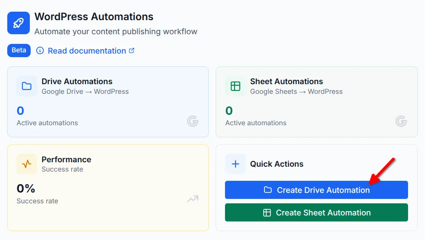The width and height of the screenshot is (425, 240).
Task: Click the G watermark on Drive Automations card
Action: click(193, 121)
